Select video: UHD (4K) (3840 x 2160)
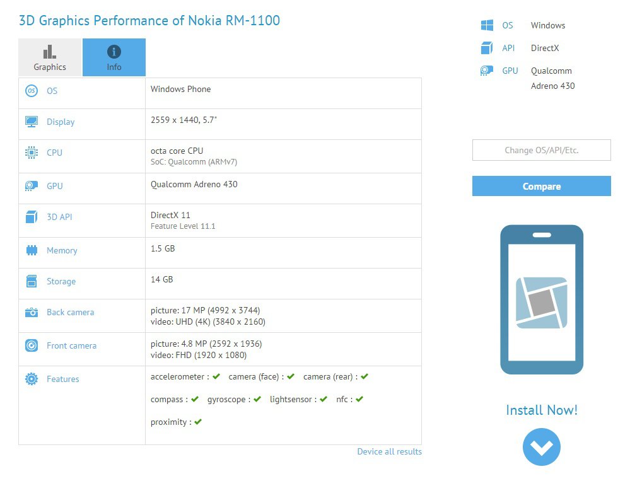Image resolution: width=630 pixels, height=481 pixels. [x=207, y=322]
